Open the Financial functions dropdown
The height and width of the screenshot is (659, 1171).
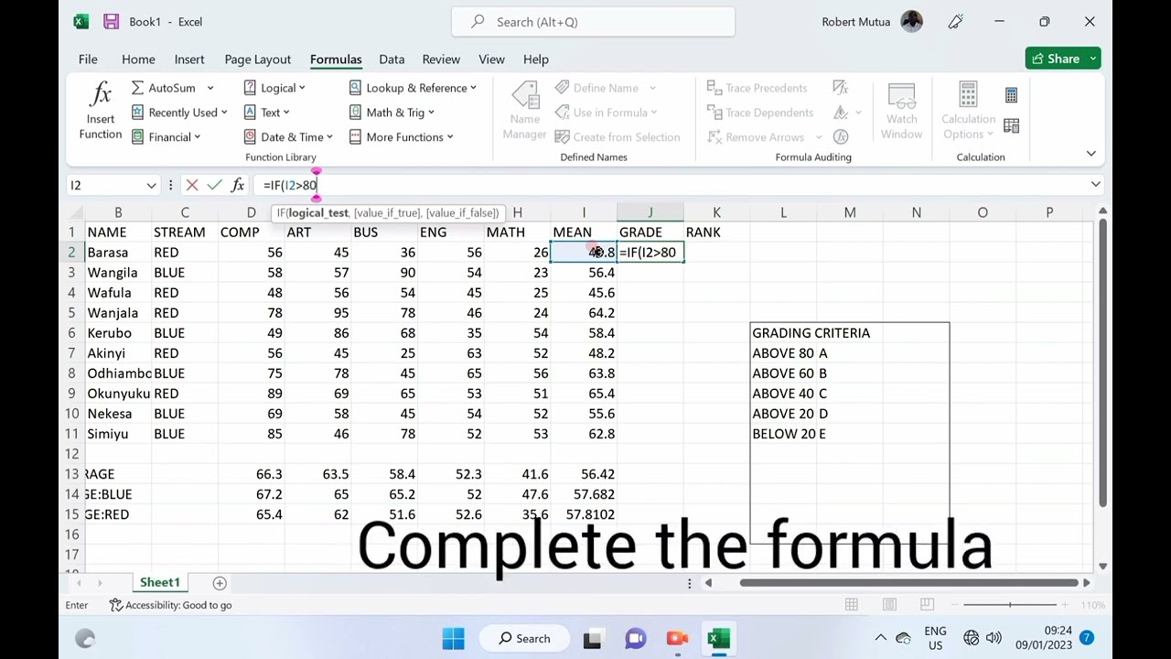(x=167, y=137)
